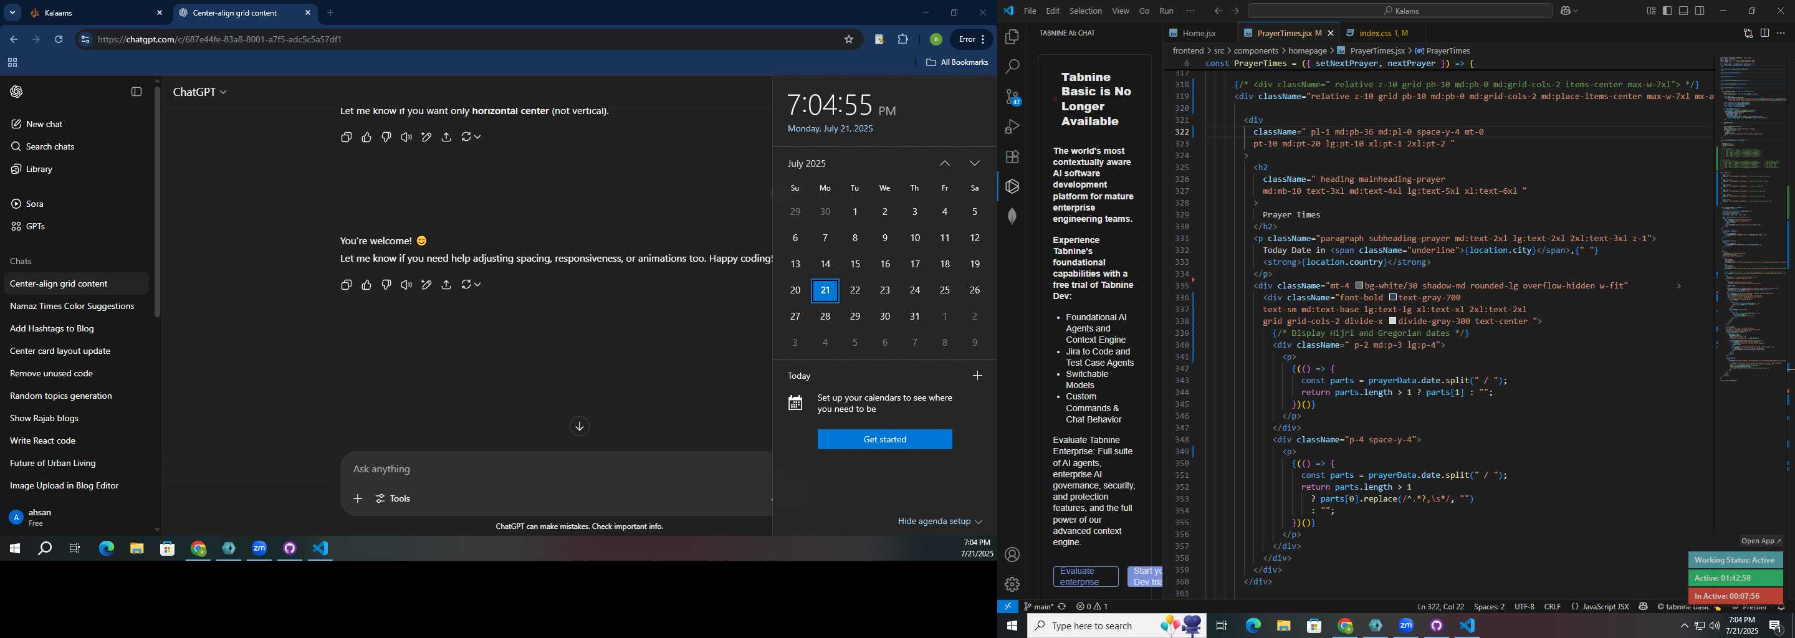
Task: Open the VS Code menu overflow ellipsis
Action: [x=1190, y=11]
